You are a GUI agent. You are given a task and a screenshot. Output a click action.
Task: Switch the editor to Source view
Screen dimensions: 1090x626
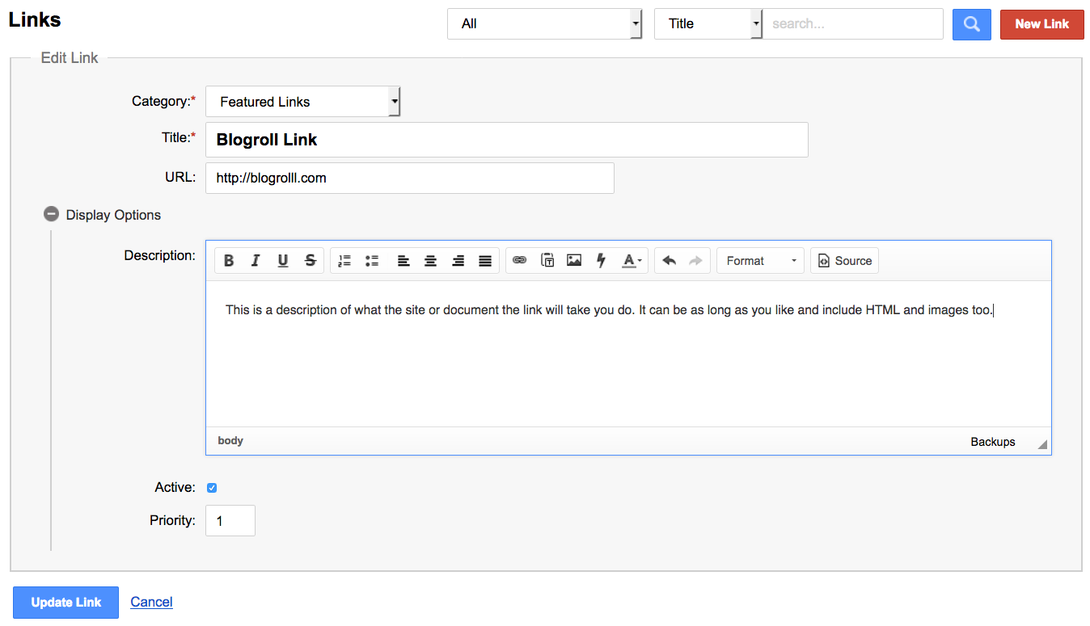[x=844, y=261]
